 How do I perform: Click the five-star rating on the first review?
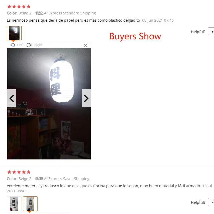pyautogui.click(x=19, y=6)
